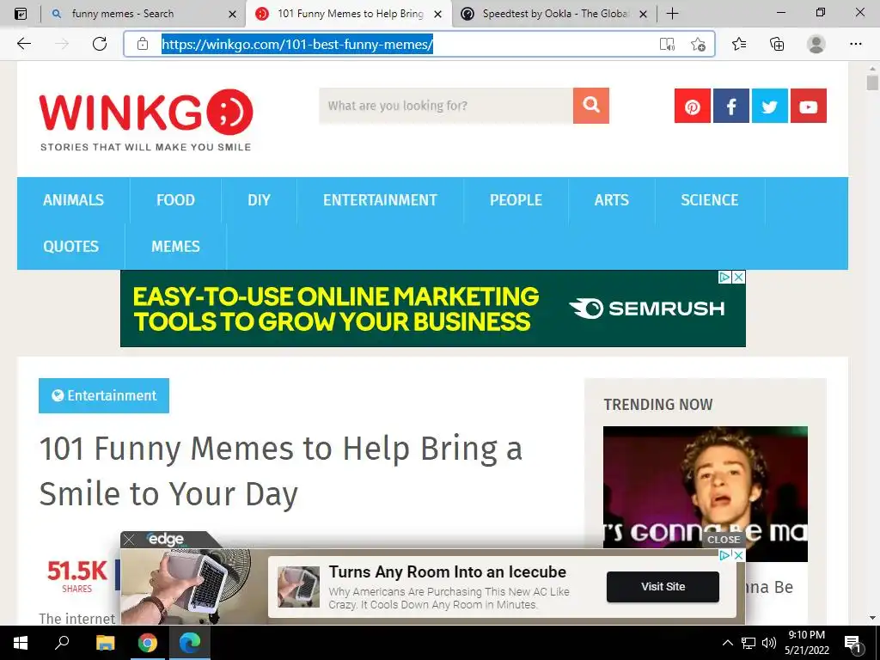Open Winkgo Pinterest page icon
Viewport: 880px width, 660px height.
(x=693, y=106)
